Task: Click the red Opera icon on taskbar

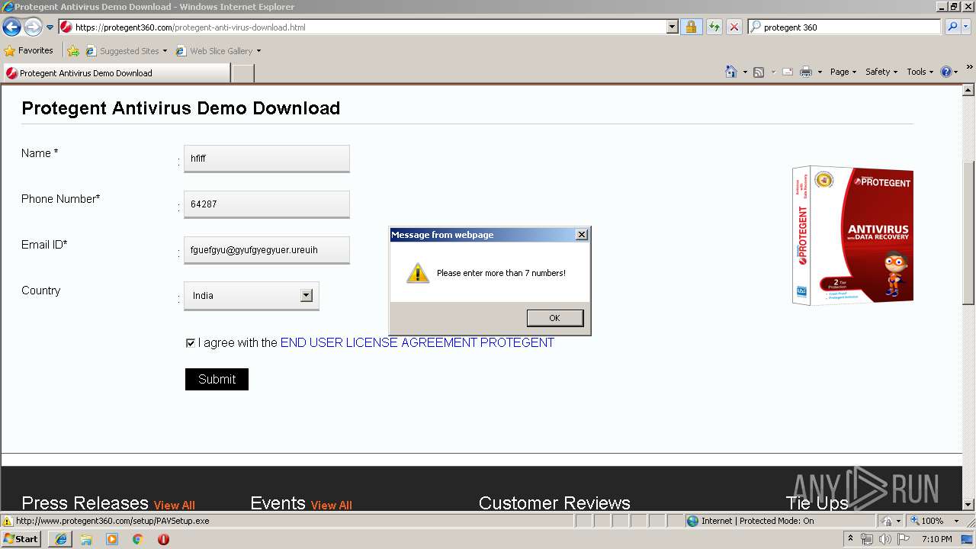Action: click(163, 539)
